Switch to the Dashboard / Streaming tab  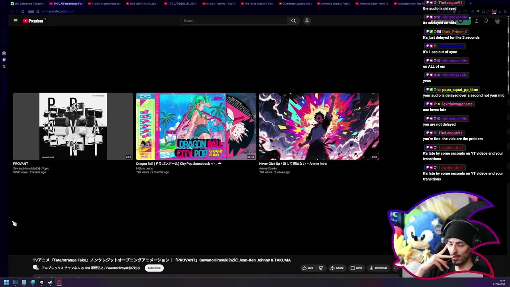pyautogui.click(x=28, y=4)
